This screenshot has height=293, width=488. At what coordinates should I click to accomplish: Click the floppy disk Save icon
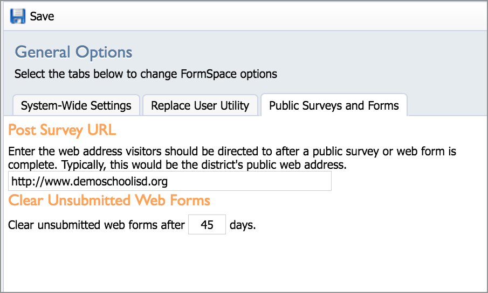pos(17,16)
